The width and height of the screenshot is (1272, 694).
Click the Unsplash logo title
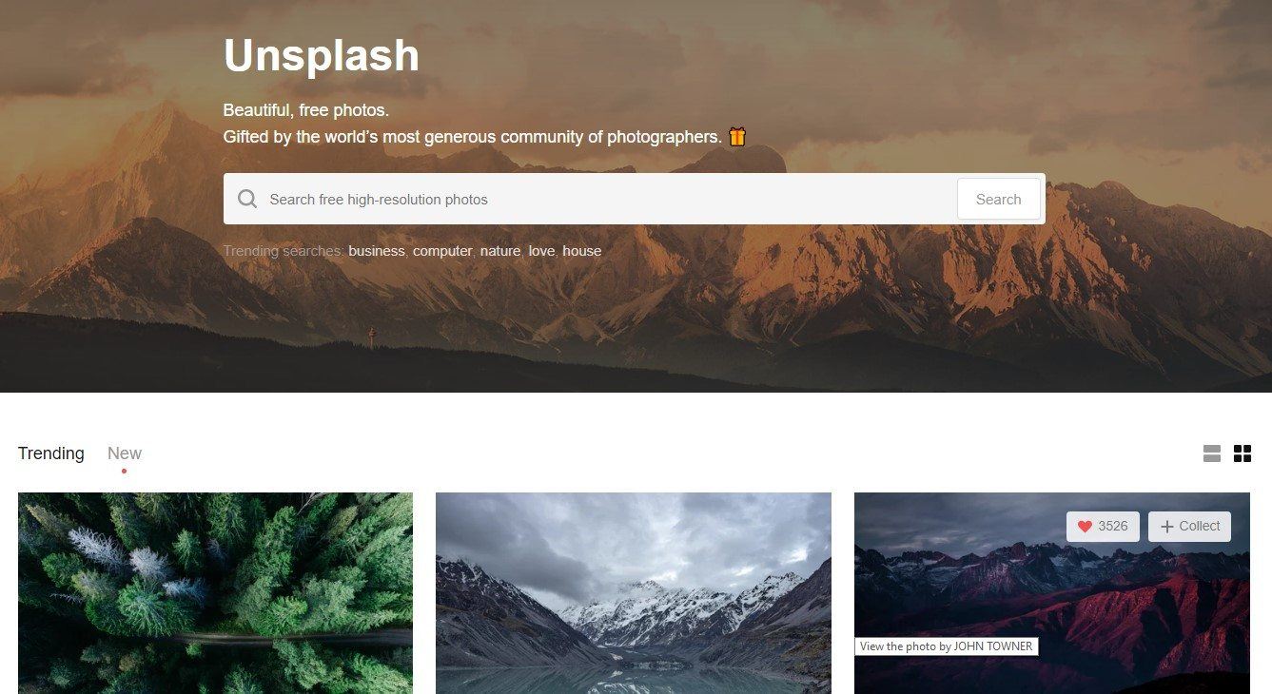click(321, 56)
